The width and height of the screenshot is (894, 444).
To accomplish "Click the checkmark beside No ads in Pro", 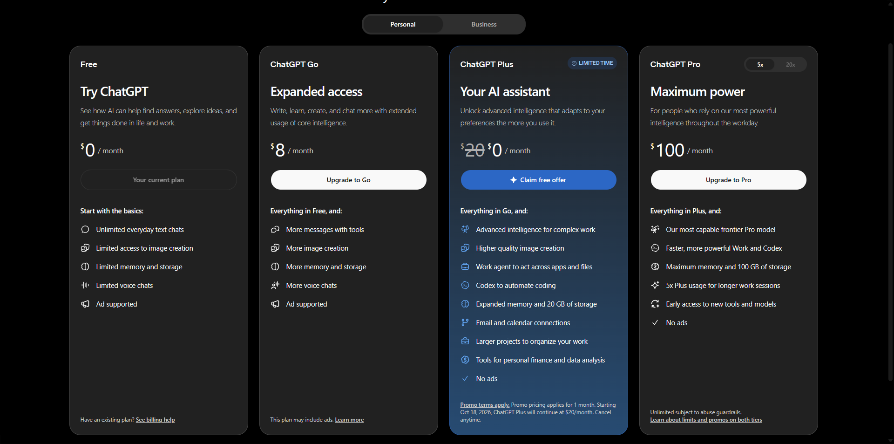I will pyautogui.click(x=655, y=322).
